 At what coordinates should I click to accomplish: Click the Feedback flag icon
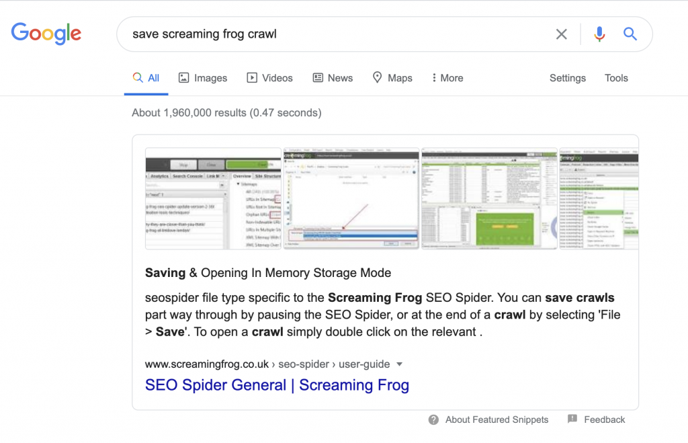pos(572,419)
